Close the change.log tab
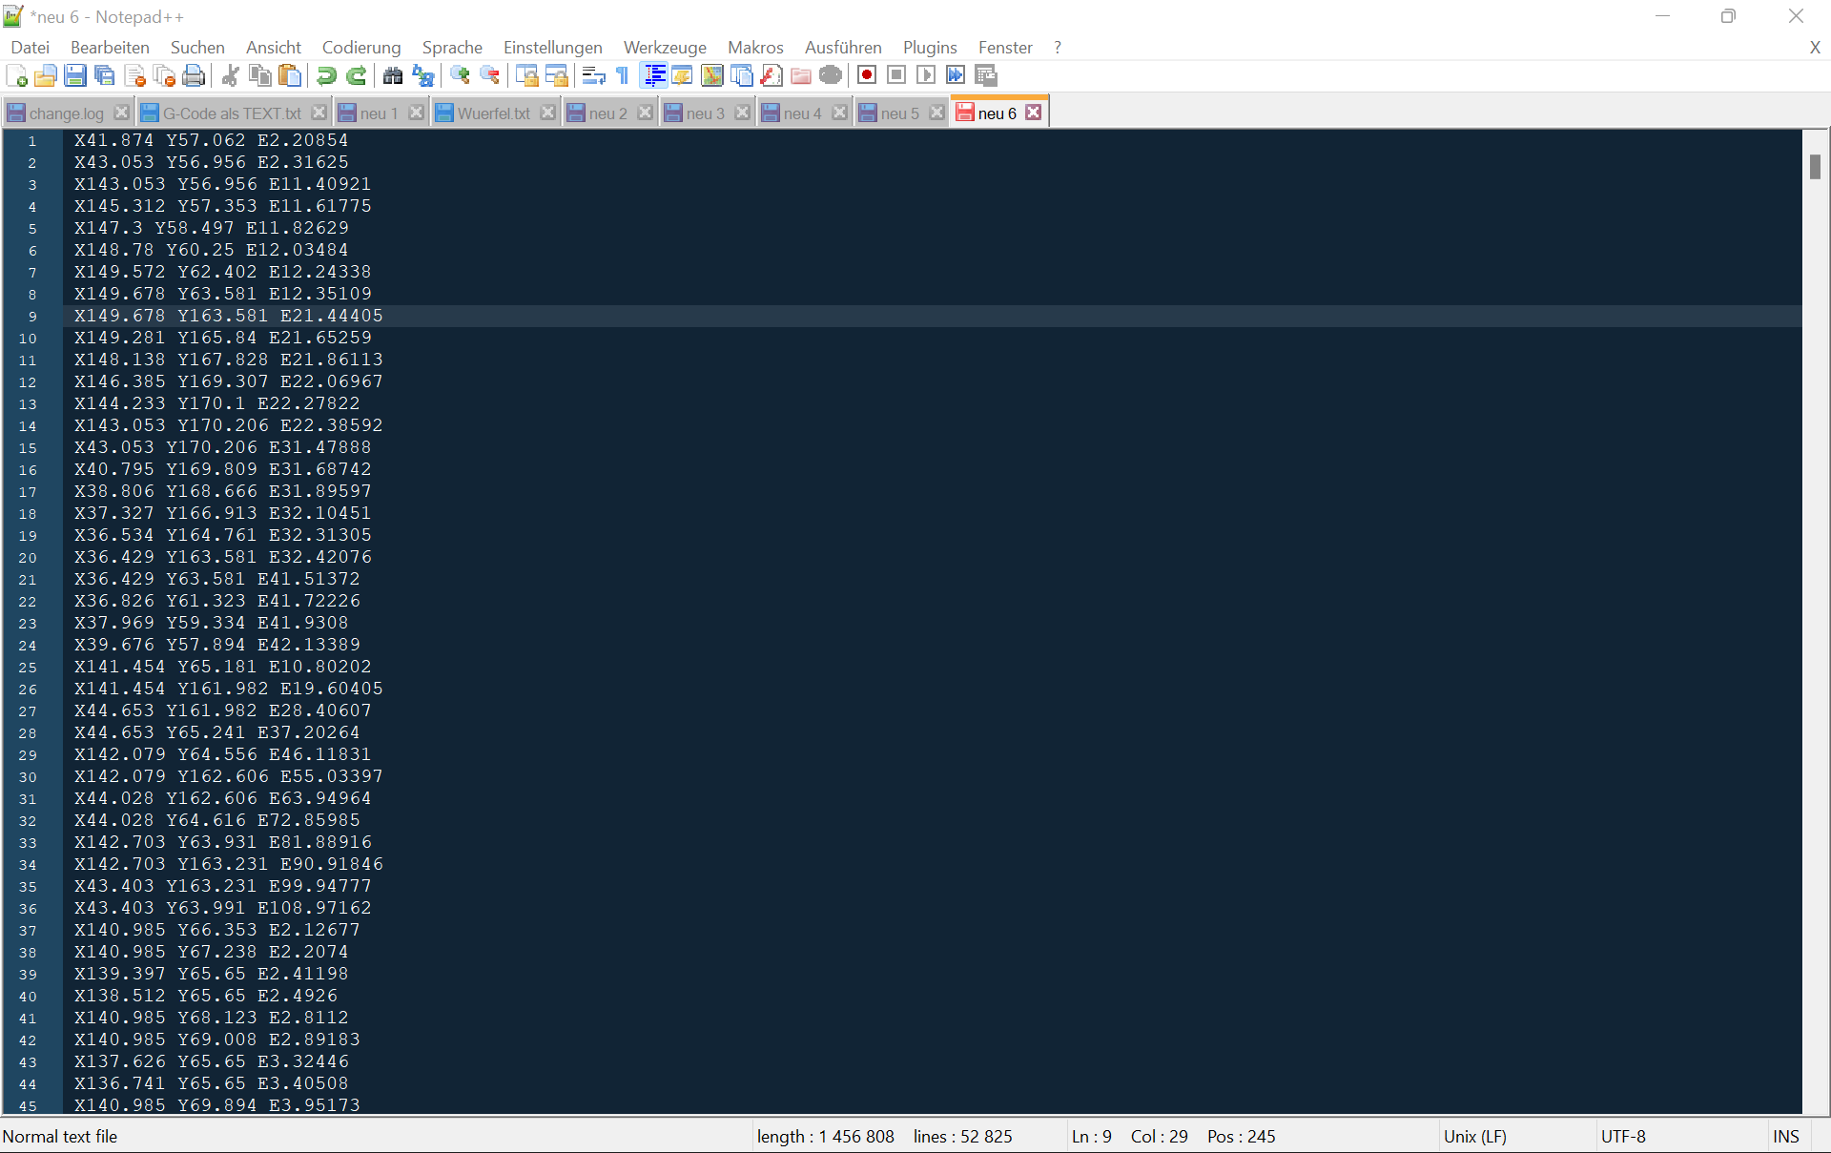1831x1153 pixels. [x=121, y=112]
